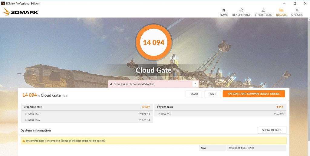Click the SAVE button
Image resolution: width=310 pixels, height=156 pixels.
[x=213, y=94]
